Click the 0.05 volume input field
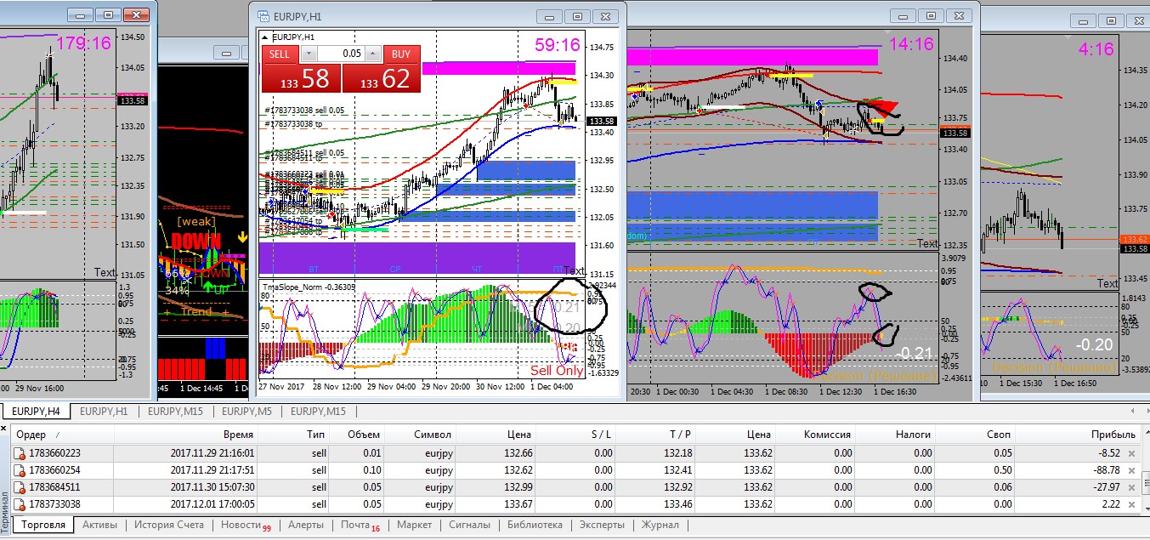Image resolution: width=1150 pixels, height=540 pixels. (342, 54)
